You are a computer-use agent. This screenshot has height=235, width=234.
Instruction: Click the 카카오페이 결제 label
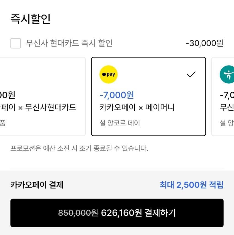[x=37, y=185]
